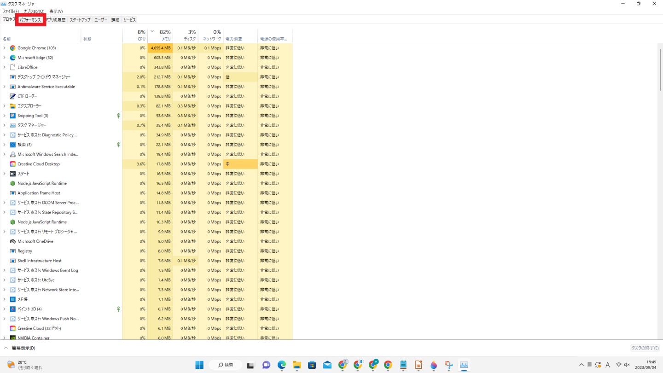Screen dimensions: 663x373
Task: Click the Snipping Tool process icon
Action: (x=13, y=116)
